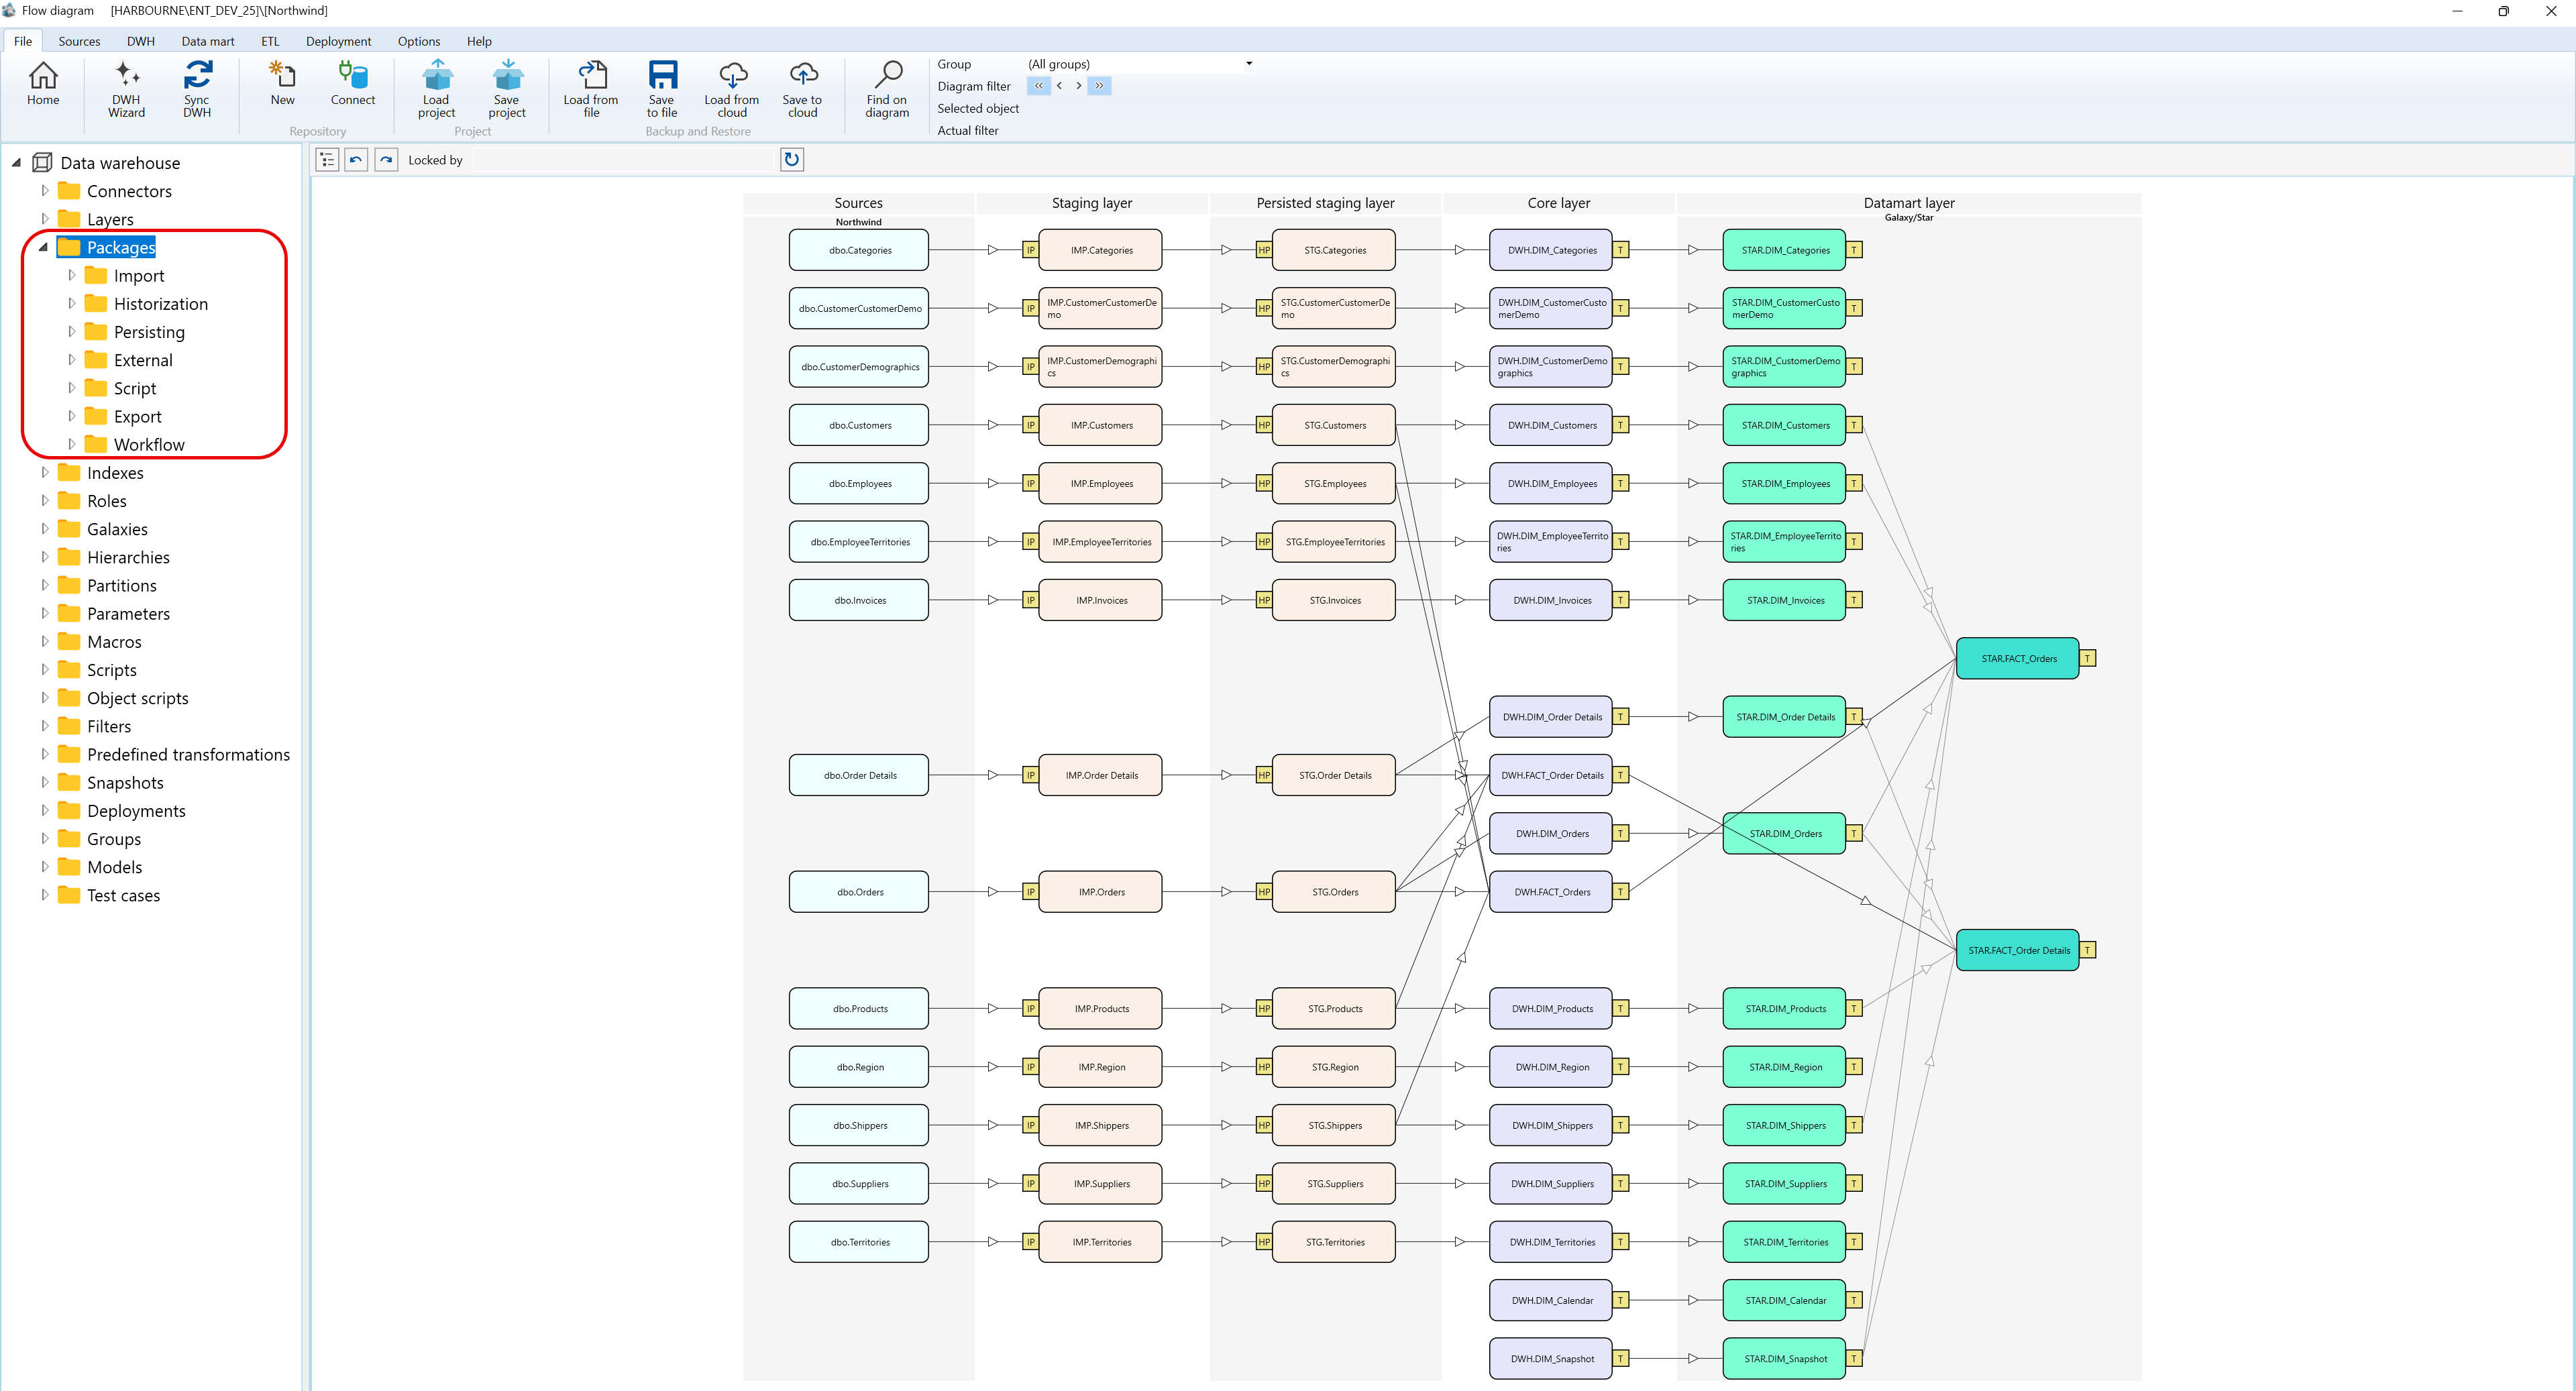Open the Home ribbon icon
Viewport: 2576px width, 1391px height.
point(43,83)
